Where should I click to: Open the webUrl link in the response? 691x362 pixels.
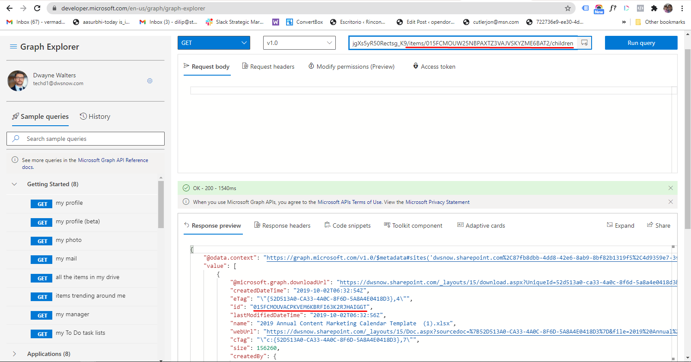tap(472, 332)
